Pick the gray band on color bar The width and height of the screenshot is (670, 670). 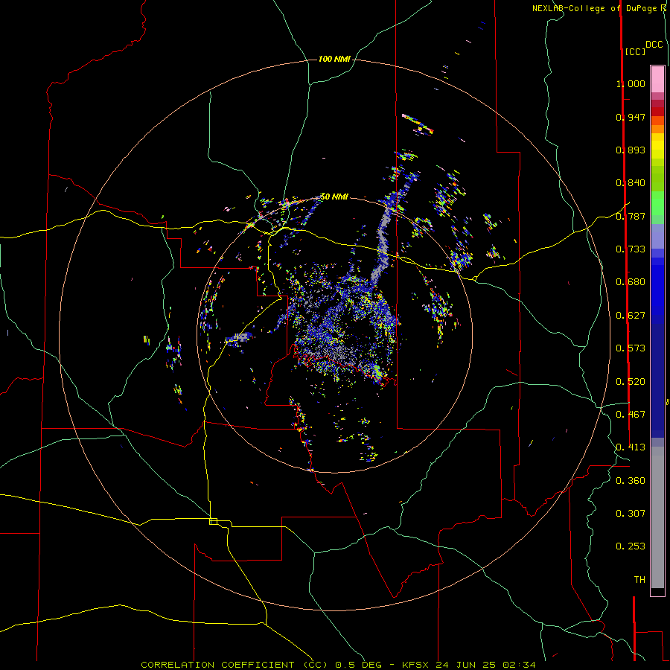[x=657, y=517]
